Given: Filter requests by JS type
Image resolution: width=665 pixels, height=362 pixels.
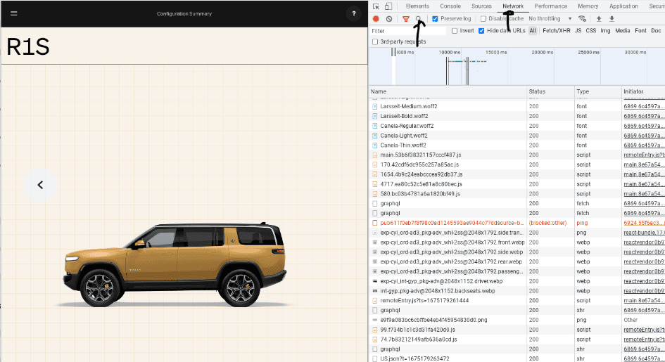Looking at the screenshot, I should point(578,31).
